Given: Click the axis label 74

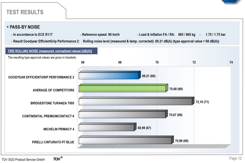Looking at the screenshot, I should [231, 62].
